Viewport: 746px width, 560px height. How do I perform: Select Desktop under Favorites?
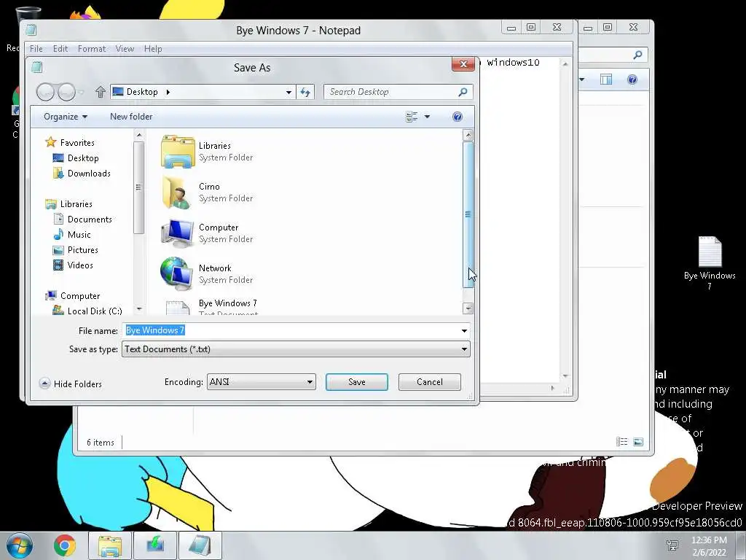[x=83, y=158]
